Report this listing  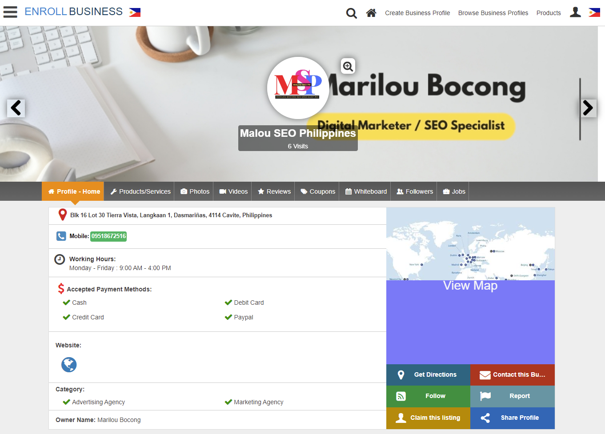(513, 396)
